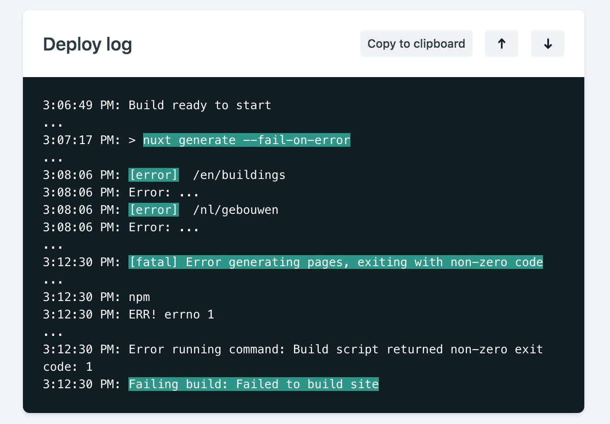
Task: Click the 3:07:17 PM timestamp
Action: point(82,140)
